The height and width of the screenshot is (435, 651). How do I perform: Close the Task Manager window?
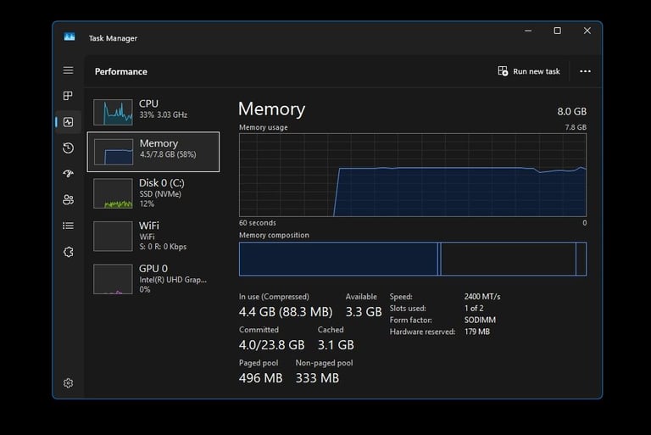click(587, 31)
